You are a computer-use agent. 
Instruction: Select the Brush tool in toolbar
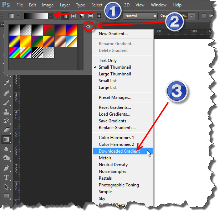tap(6, 102)
